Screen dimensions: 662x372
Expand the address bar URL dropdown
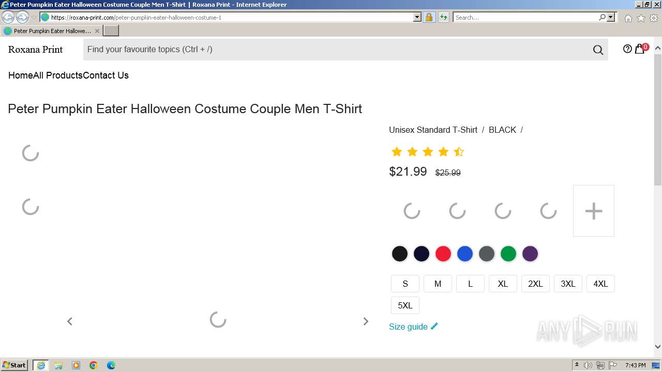click(417, 17)
